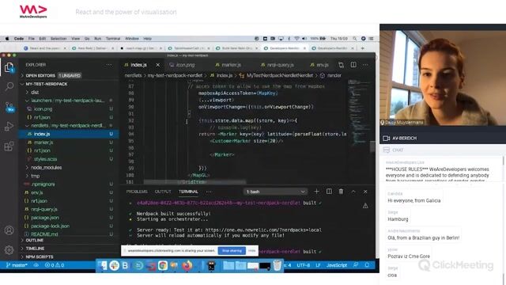Screen dimensions: 506x285
Task: Open Firefox from the Dock
Action: point(187,266)
